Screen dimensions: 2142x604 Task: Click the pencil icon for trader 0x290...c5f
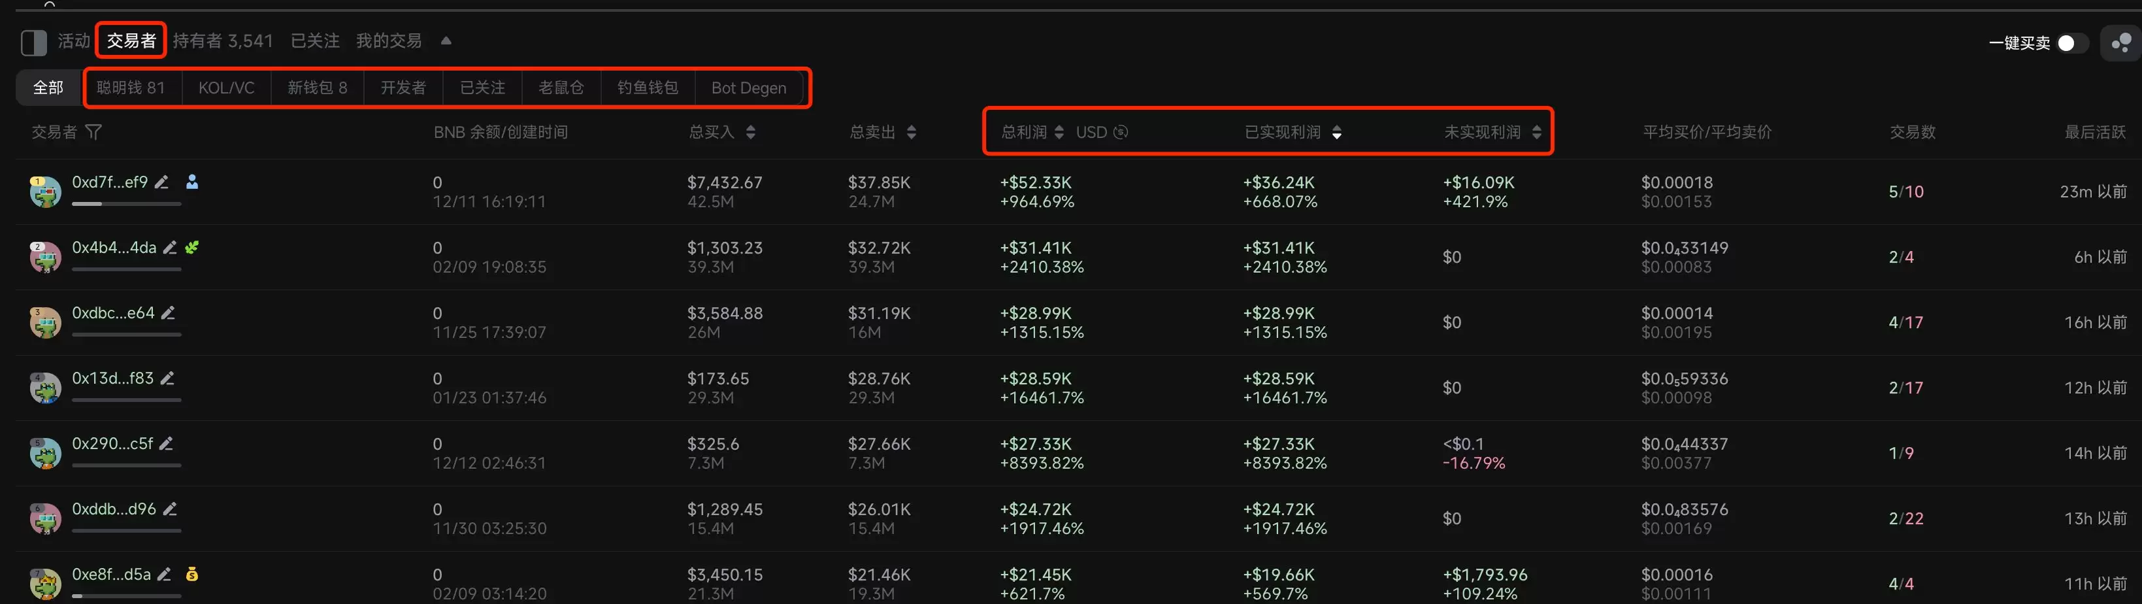click(165, 443)
